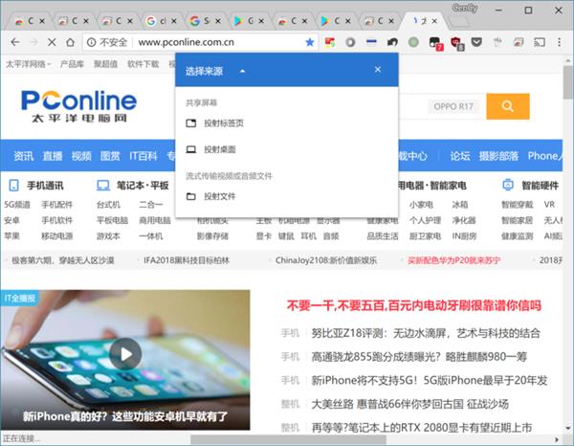
Task: Stop page loading with the X button
Action: pos(52,42)
